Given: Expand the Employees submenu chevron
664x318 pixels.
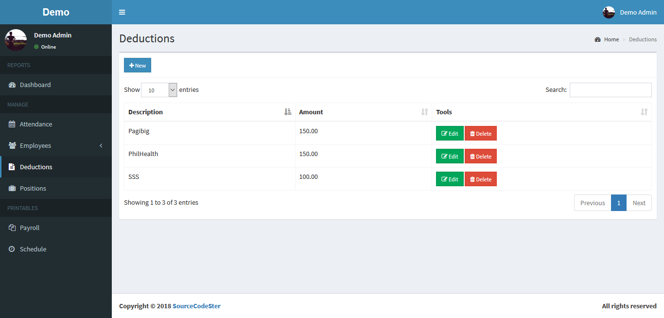Looking at the screenshot, I should pos(101,145).
